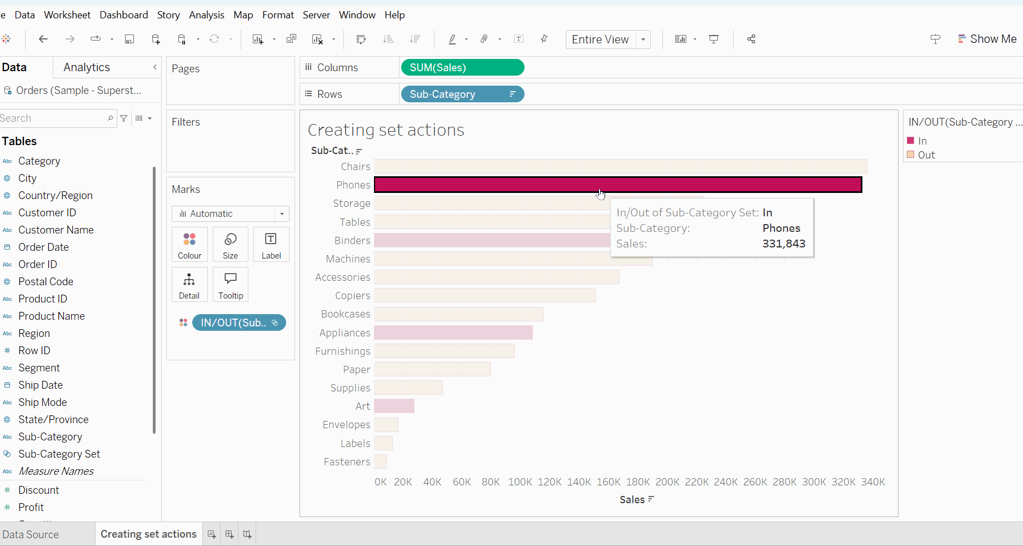Click the Tooltip button on Marks card
This screenshot has height=546, width=1023.
pos(231,285)
